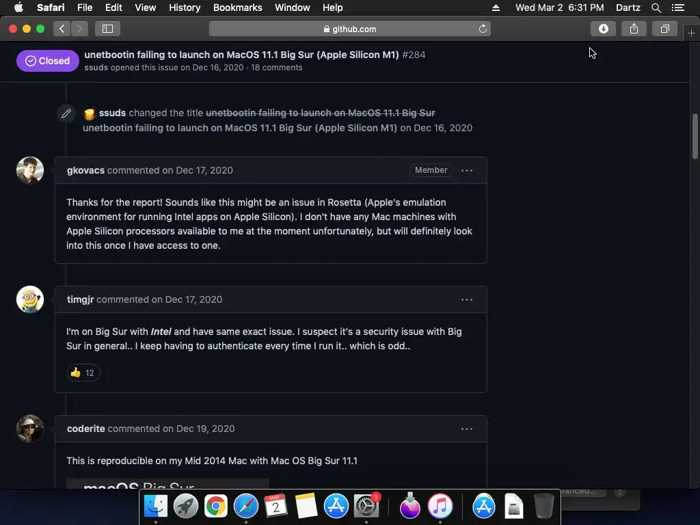Open the Help menu
The image size is (700, 525).
point(333,8)
